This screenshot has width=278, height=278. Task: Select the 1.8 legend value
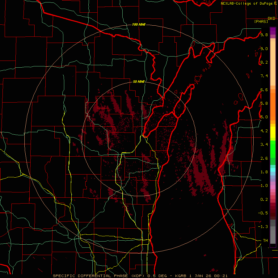[264, 172]
